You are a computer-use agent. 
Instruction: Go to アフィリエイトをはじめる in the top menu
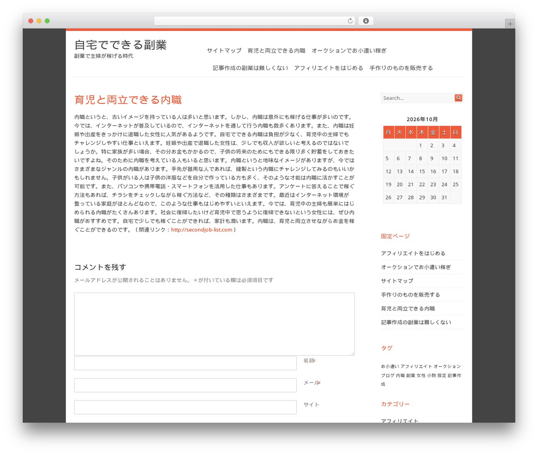tap(329, 68)
